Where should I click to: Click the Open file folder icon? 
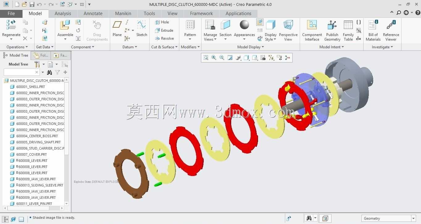[24, 4]
